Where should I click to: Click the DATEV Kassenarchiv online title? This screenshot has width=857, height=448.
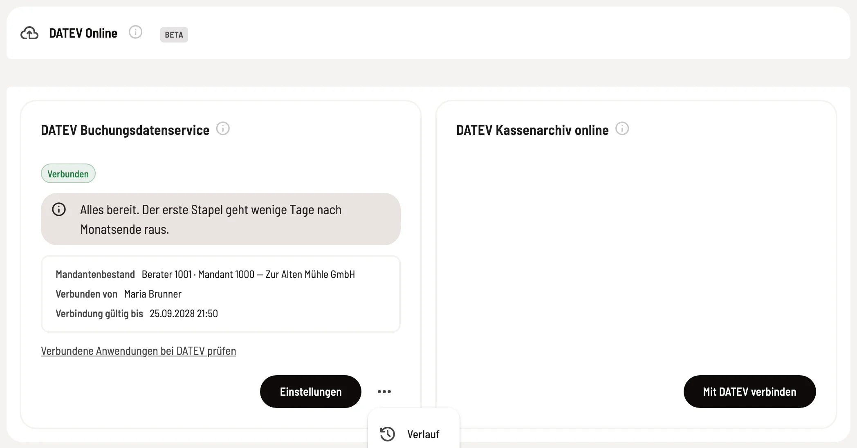pos(532,130)
